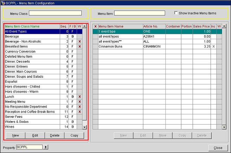Click the red X for Server Fees
This screenshot has height=153, width=231.
pos(80,117)
